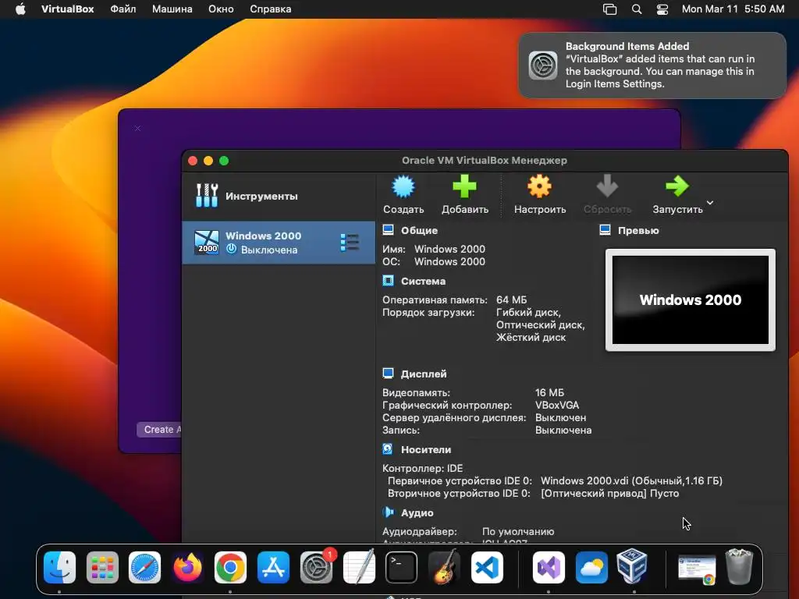The width and height of the screenshot is (799, 599).
Task: Open the cloud app icon in Dock
Action: [591, 567]
